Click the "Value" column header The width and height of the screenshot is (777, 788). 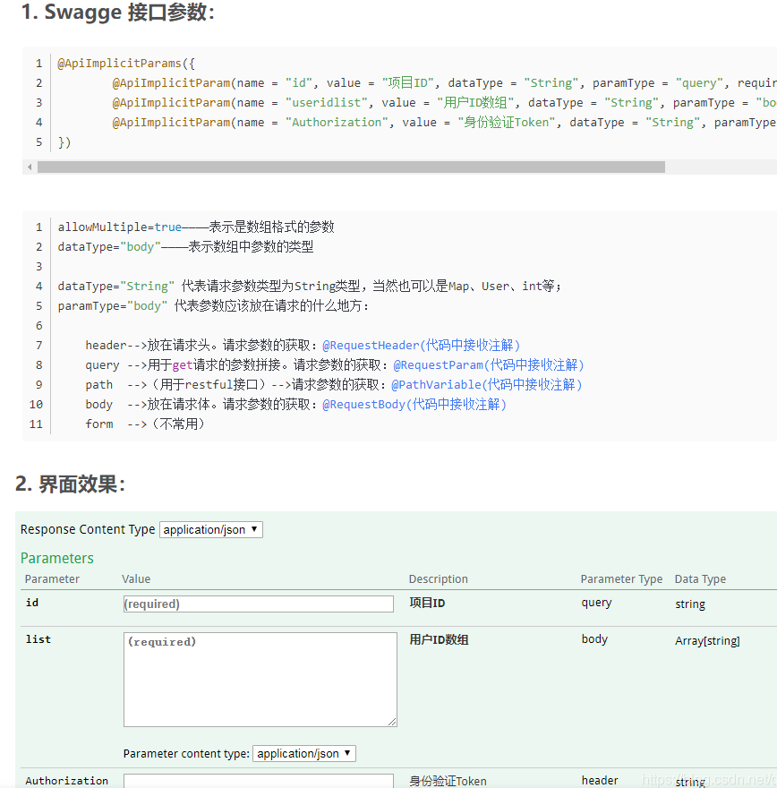coord(136,579)
